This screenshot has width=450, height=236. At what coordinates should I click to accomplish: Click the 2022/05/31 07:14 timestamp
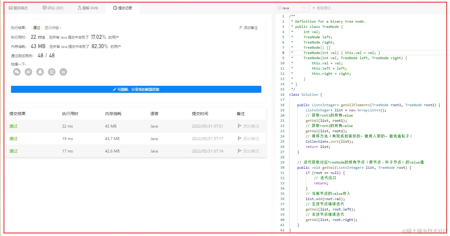coord(208,151)
